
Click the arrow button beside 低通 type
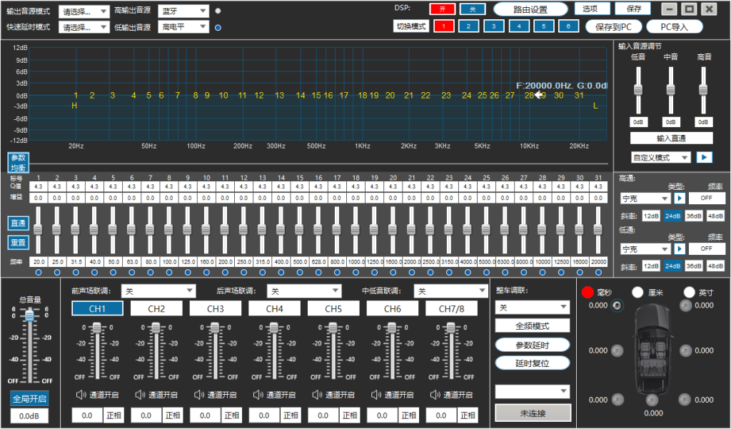tap(680, 248)
